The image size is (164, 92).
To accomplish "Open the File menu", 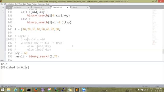I will [x=2, y=4].
